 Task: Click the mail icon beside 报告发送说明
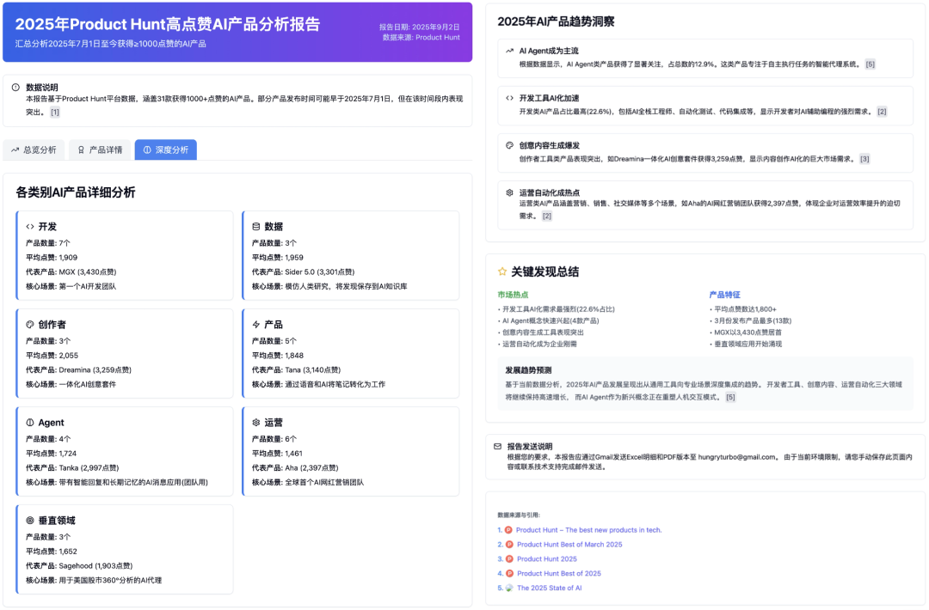[x=498, y=447]
